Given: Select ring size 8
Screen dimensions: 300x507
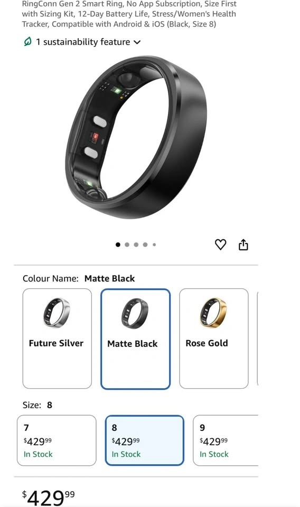Looking at the screenshot, I should coord(145,440).
